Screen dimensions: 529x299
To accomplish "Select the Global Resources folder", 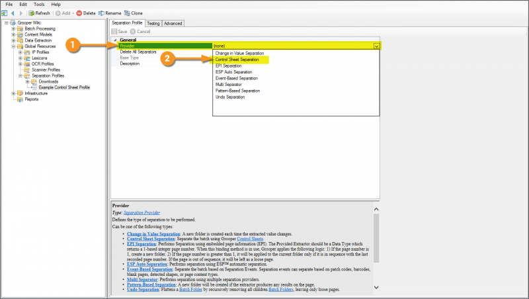I will [x=40, y=46].
